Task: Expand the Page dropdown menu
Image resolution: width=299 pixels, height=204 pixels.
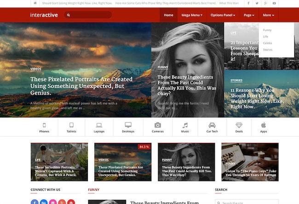Action: 249,15
